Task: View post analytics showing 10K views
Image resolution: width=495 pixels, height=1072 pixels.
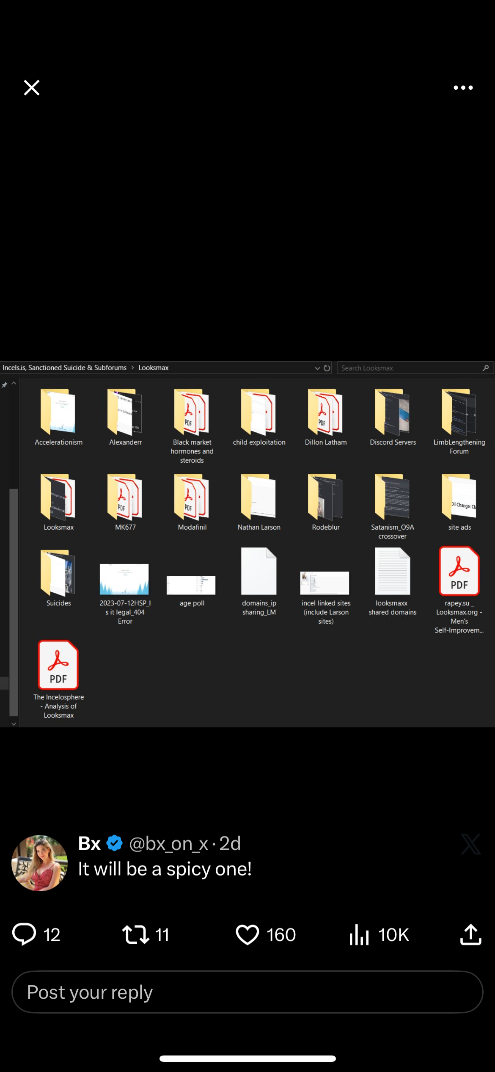Action: pyautogui.click(x=379, y=934)
